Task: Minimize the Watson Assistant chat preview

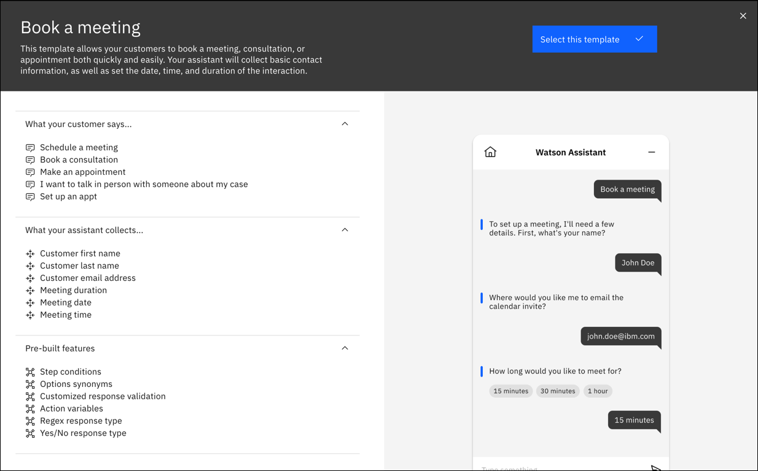Action: tap(651, 151)
